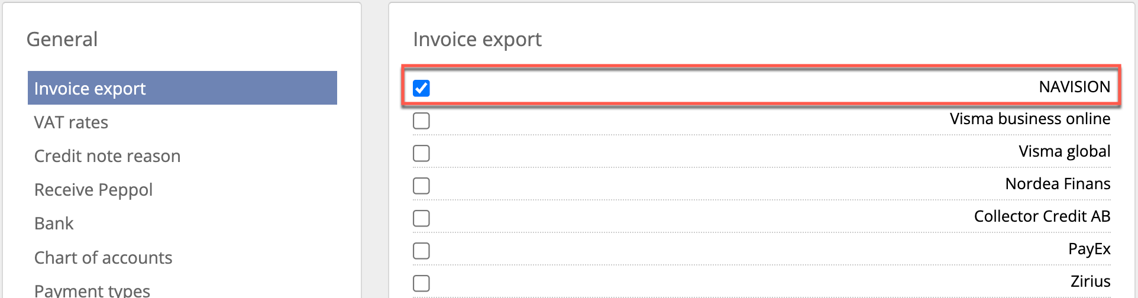Click the NAVISION text label
The image size is (1138, 298).
(1074, 87)
